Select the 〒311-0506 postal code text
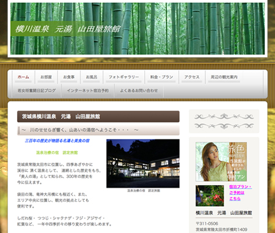 click(207, 224)
